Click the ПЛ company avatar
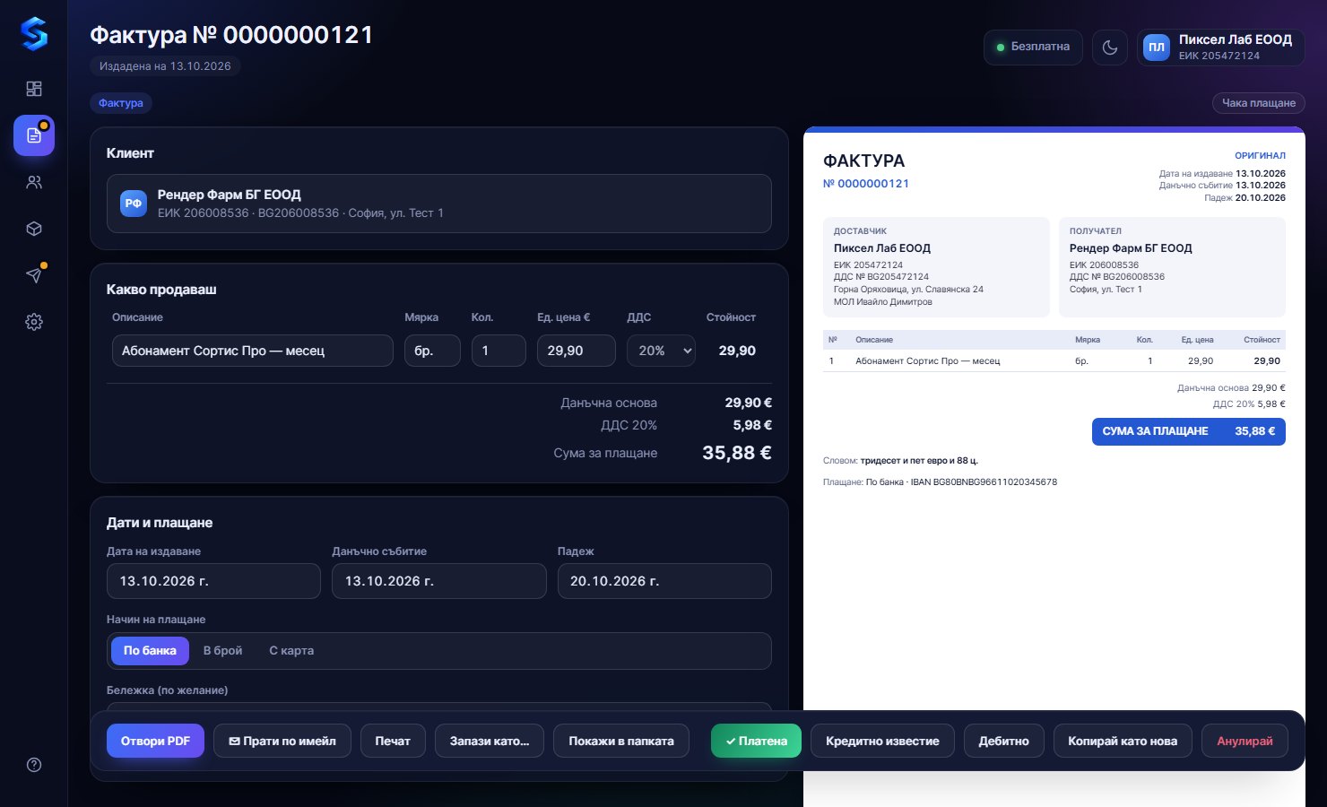This screenshot has width=1327, height=807. click(x=1157, y=48)
